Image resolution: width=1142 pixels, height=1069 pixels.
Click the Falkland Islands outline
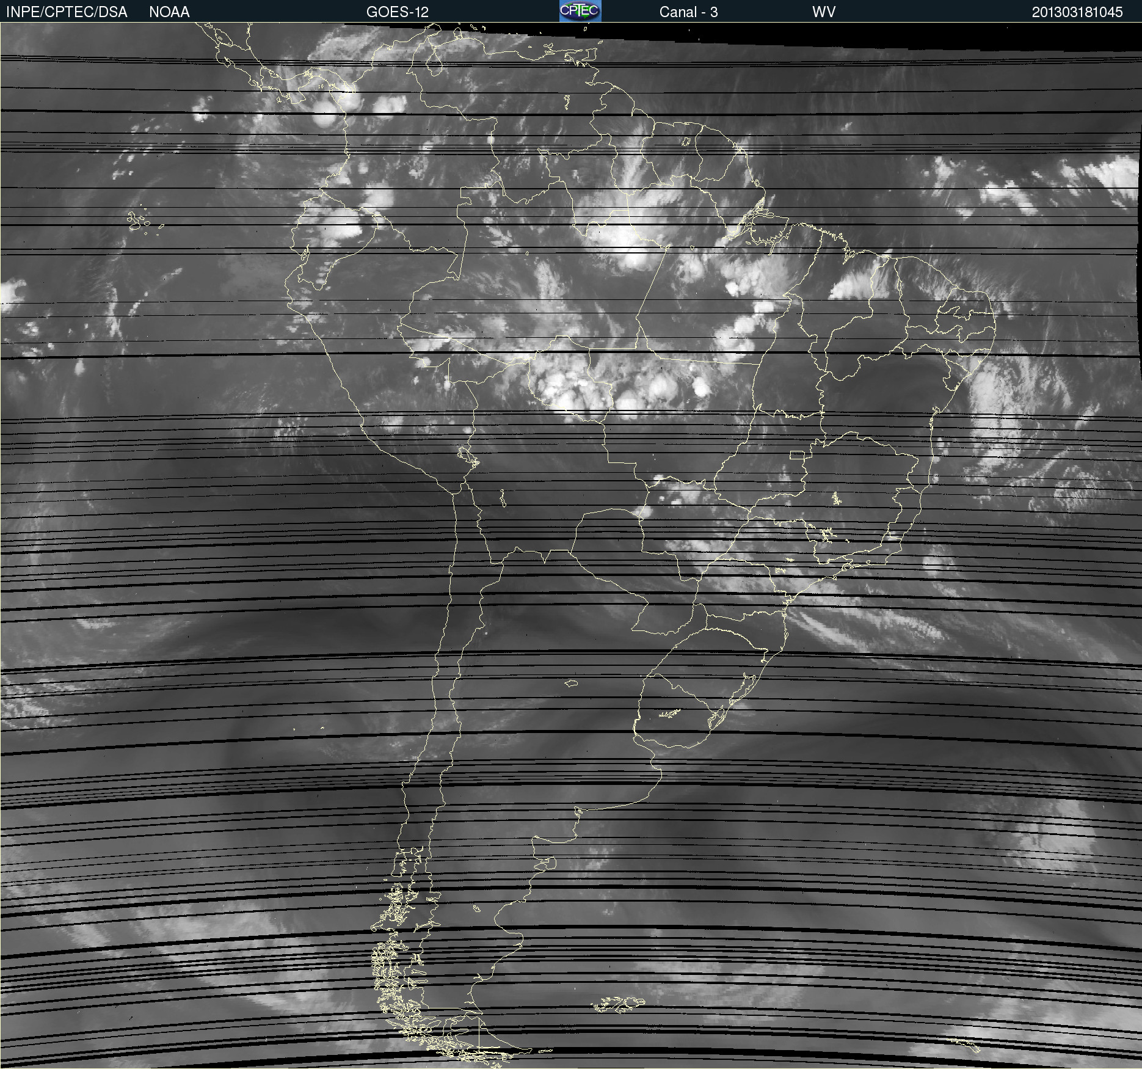[x=619, y=1004]
